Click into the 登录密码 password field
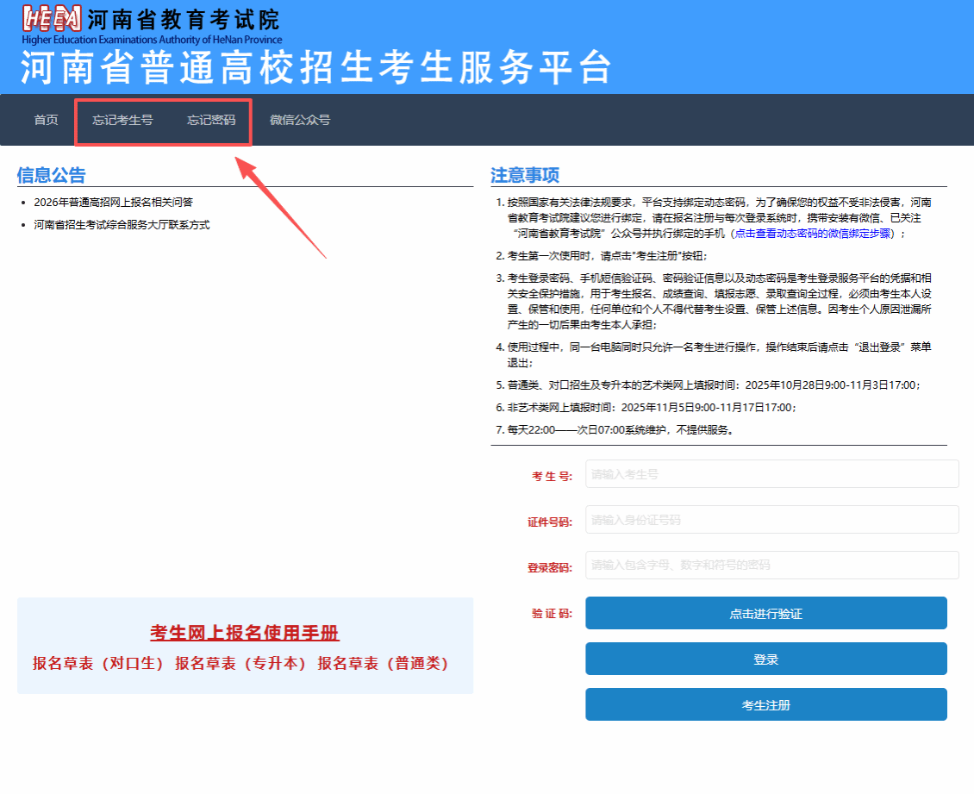This screenshot has width=974, height=794. click(771, 566)
